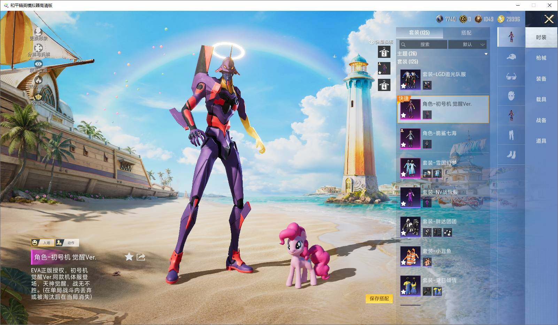The image size is (558, 325).
Task: Toggle star on NV战队服 thumbnail
Action: click(403, 204)
